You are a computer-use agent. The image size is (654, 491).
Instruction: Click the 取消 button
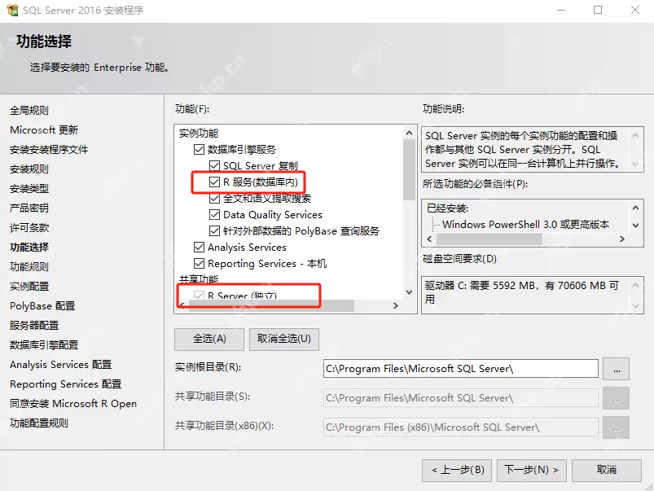click(x=606, y=470)
